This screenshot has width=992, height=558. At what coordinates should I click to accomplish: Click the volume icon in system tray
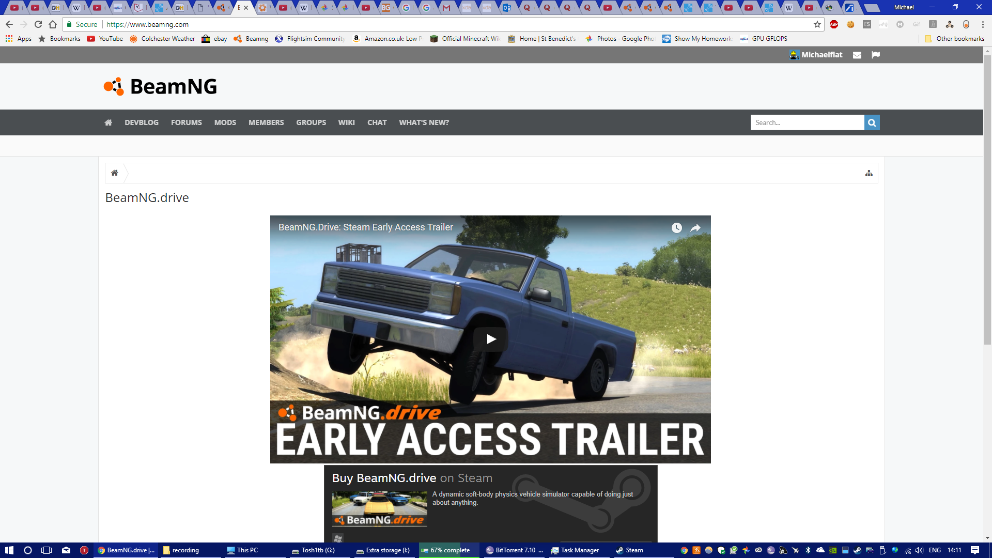(x=920, y=550)
